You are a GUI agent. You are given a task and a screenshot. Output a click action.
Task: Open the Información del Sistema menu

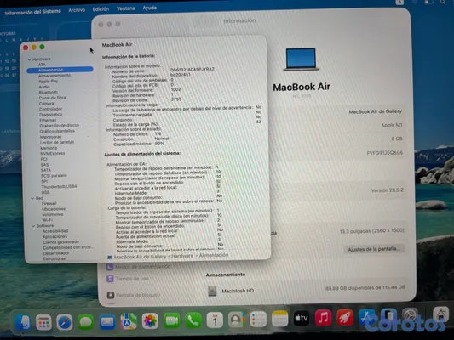click(x=32, y=12)
